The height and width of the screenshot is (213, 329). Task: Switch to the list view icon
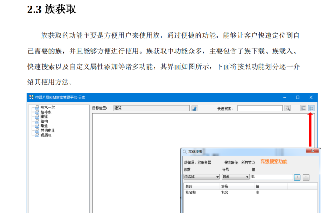tap(303, 108)
